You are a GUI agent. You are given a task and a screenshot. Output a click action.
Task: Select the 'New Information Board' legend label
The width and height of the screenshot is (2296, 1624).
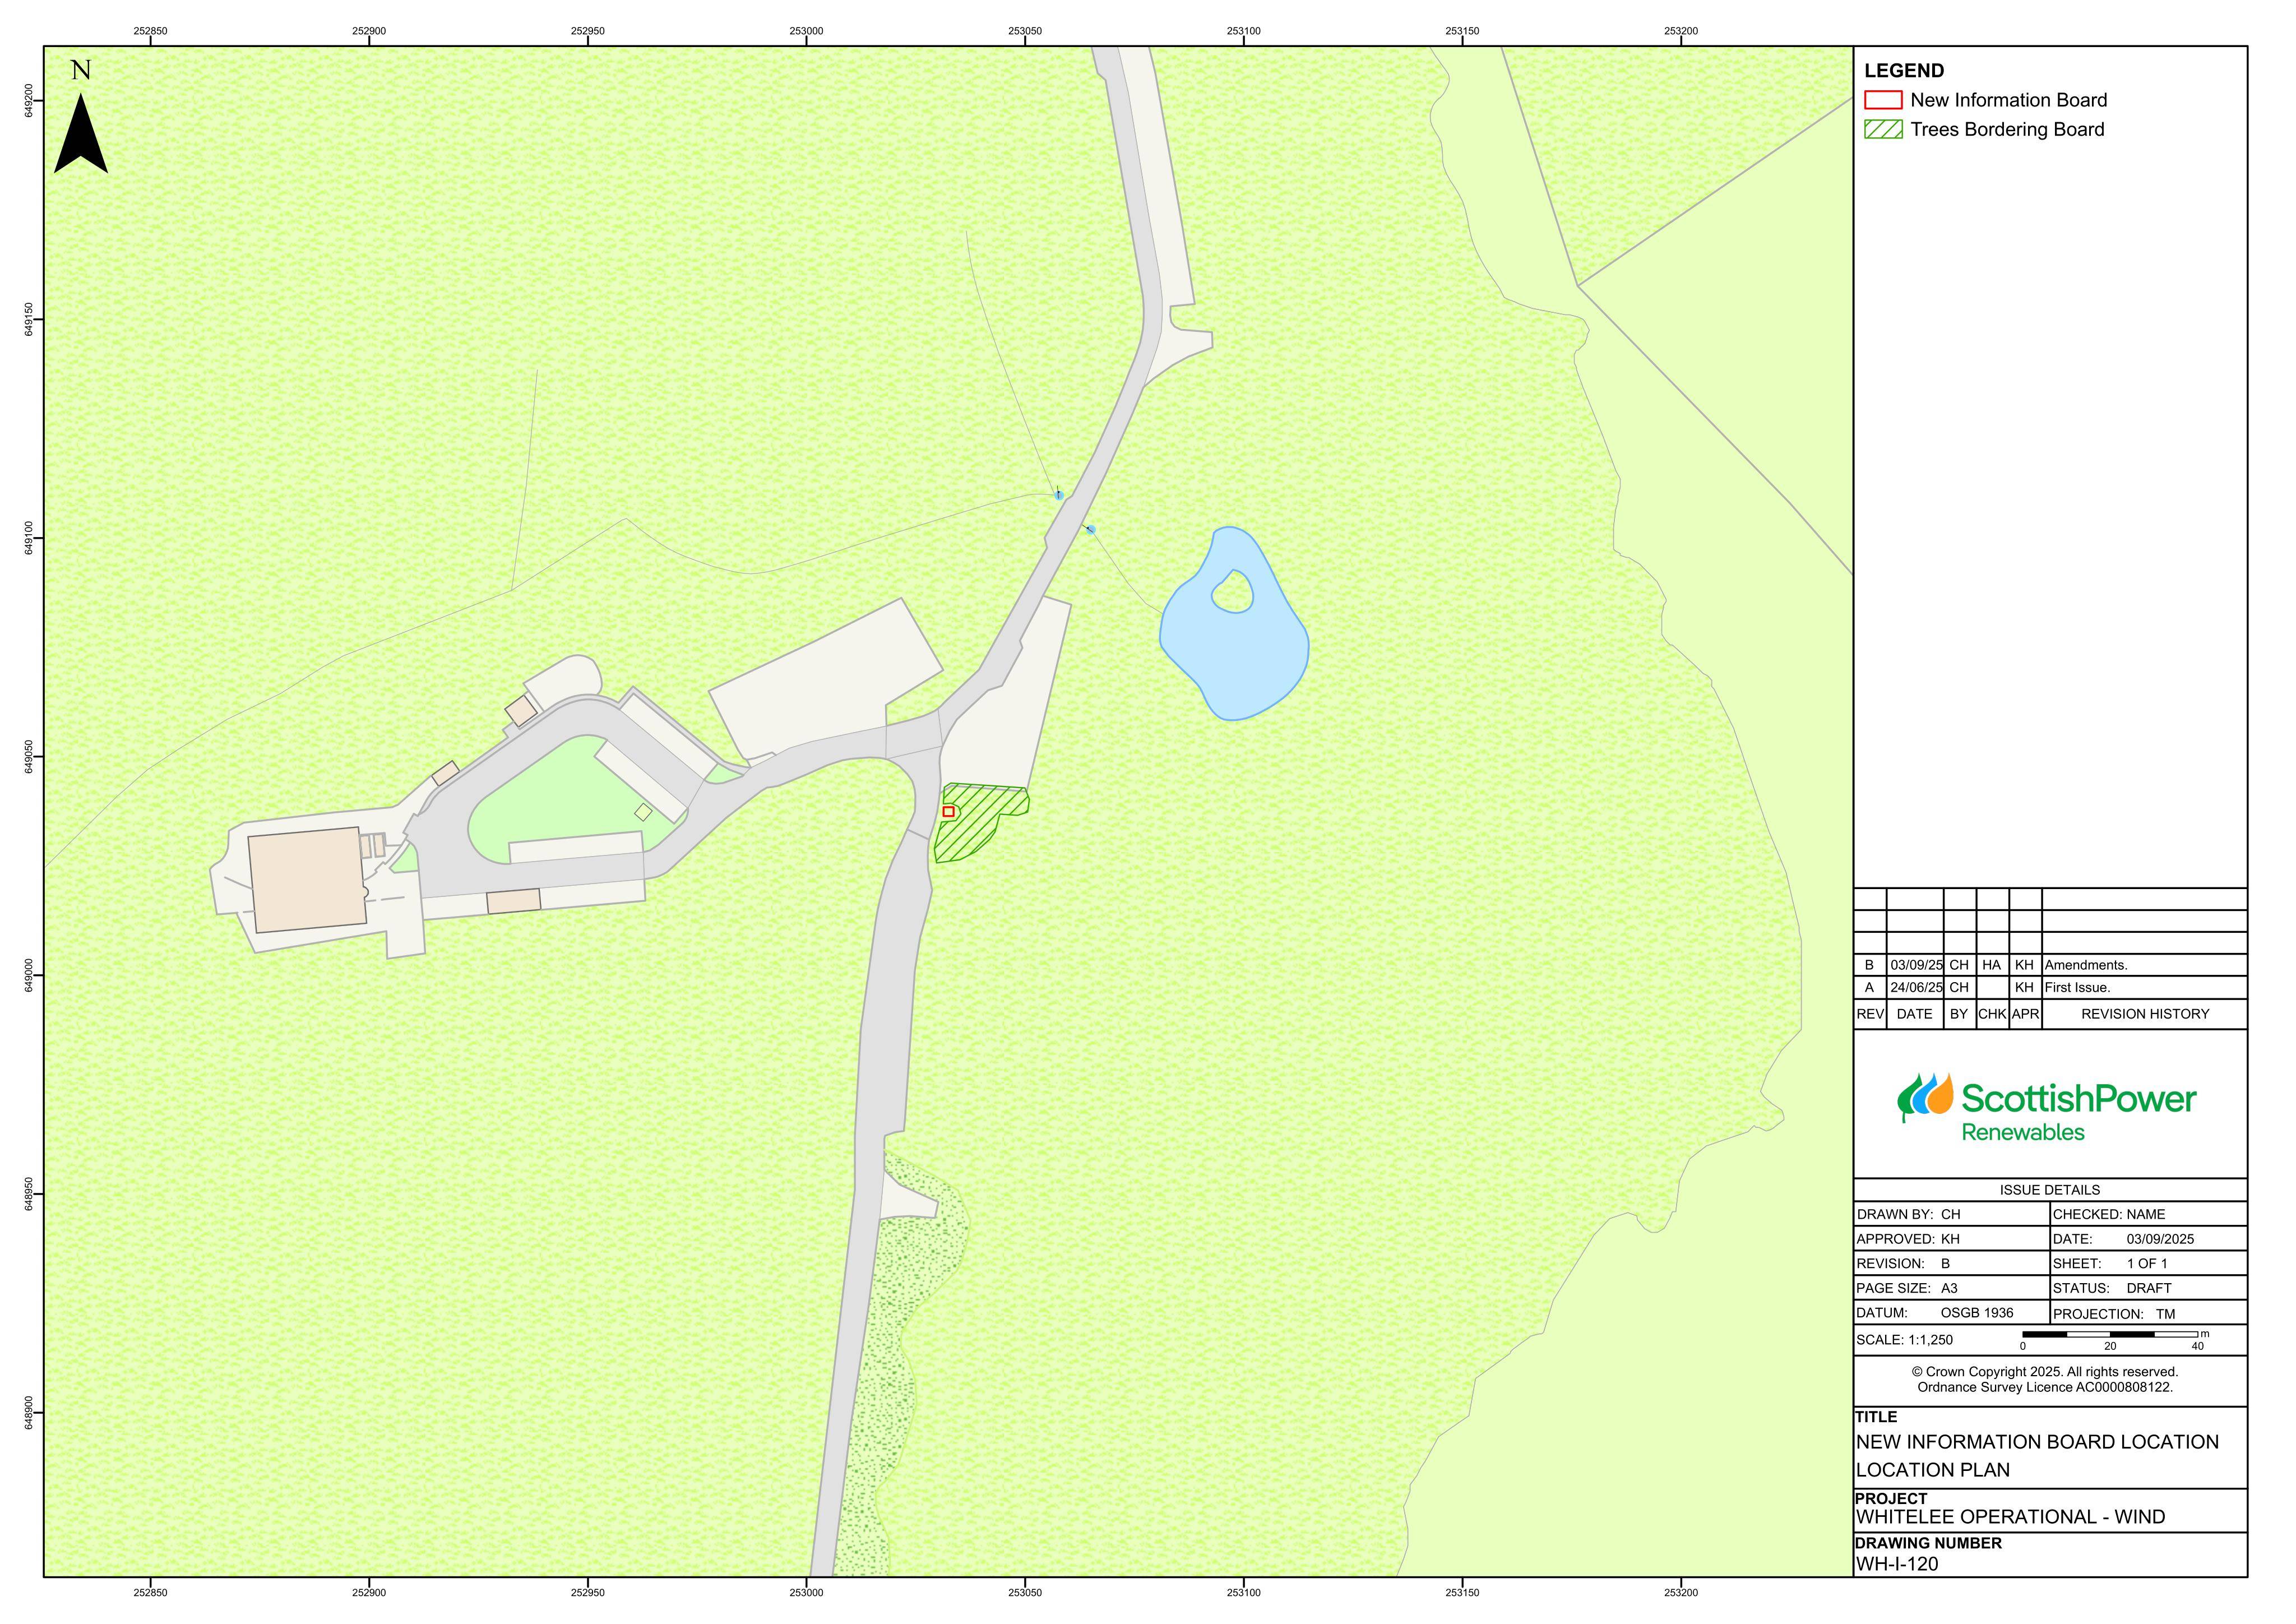point(2008,100)
